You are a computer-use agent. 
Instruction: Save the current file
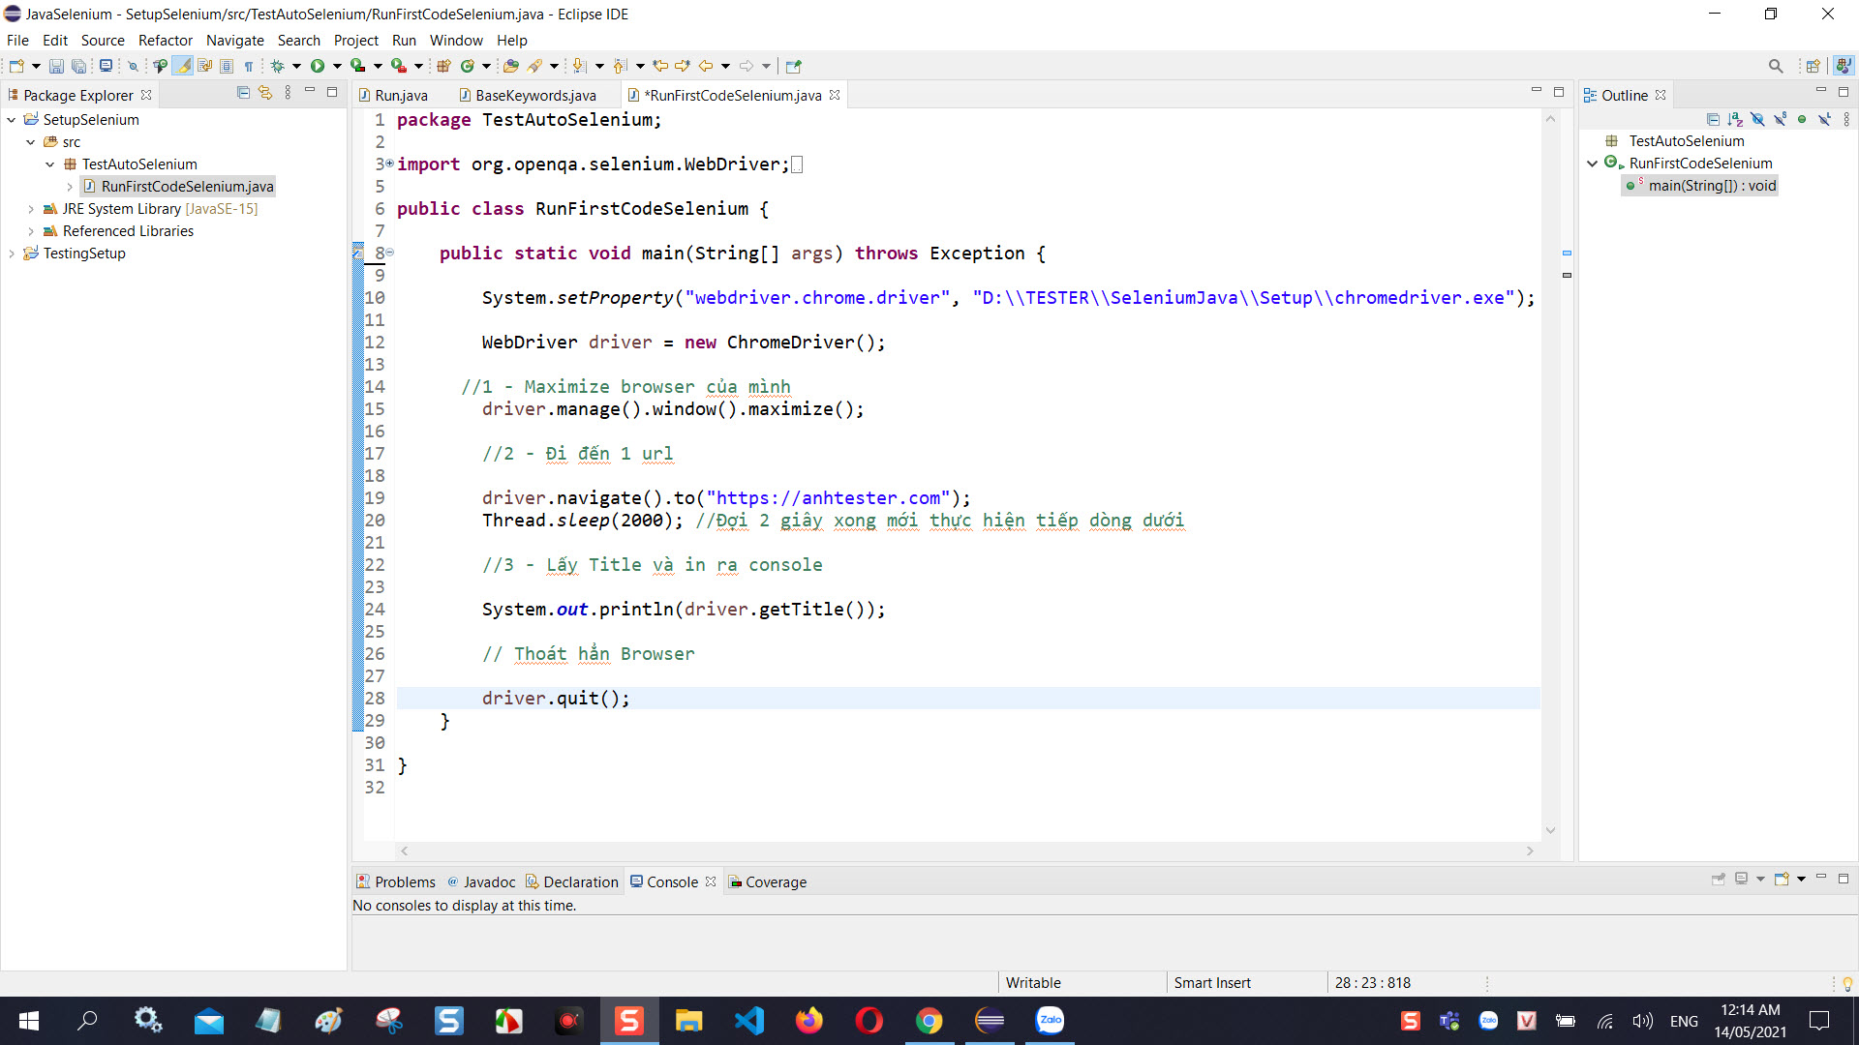tap(56, 66)
